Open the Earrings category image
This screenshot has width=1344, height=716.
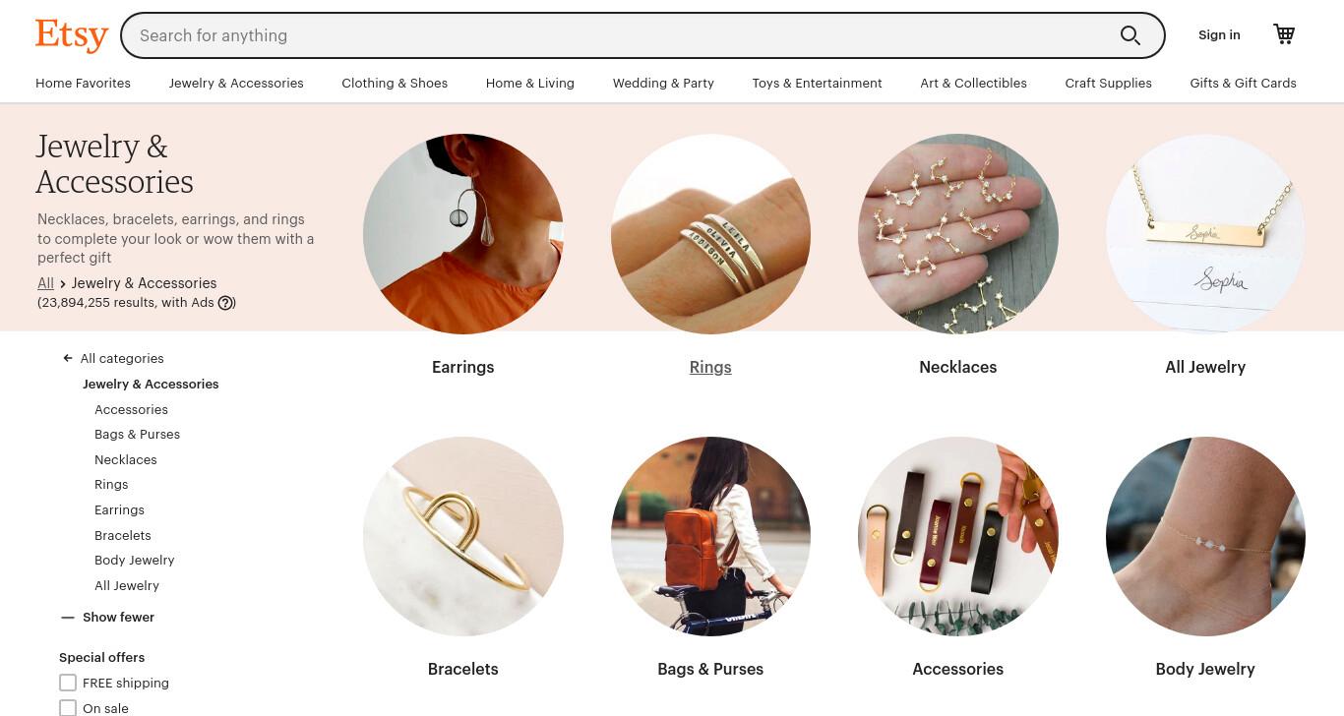click(x=463, y=234)
